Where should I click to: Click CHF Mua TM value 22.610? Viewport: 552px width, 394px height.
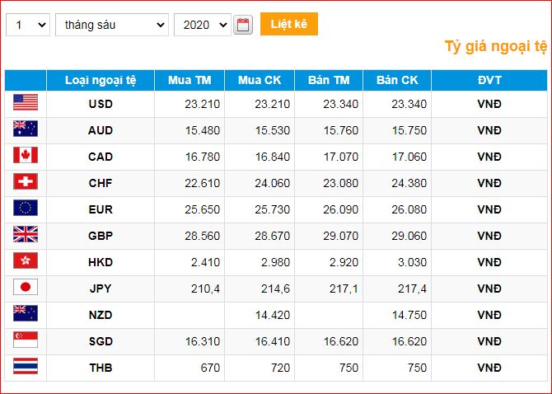203,184
